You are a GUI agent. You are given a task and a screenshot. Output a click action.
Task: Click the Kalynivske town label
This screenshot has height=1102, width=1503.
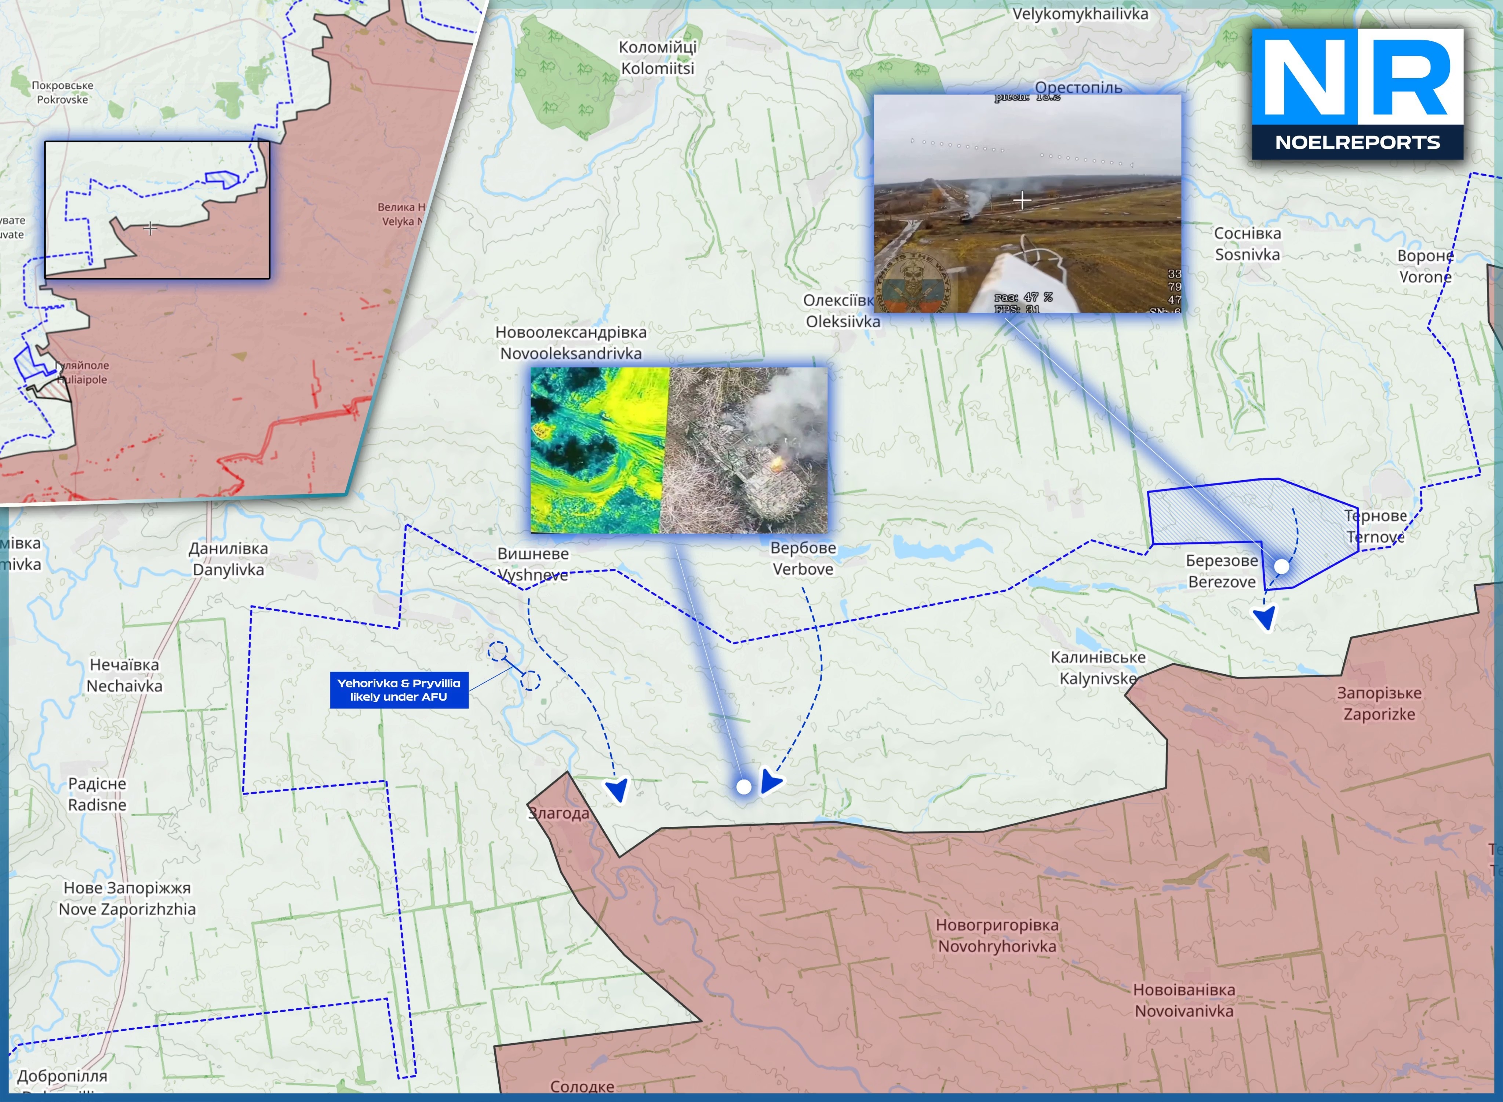pos(1098,668)
